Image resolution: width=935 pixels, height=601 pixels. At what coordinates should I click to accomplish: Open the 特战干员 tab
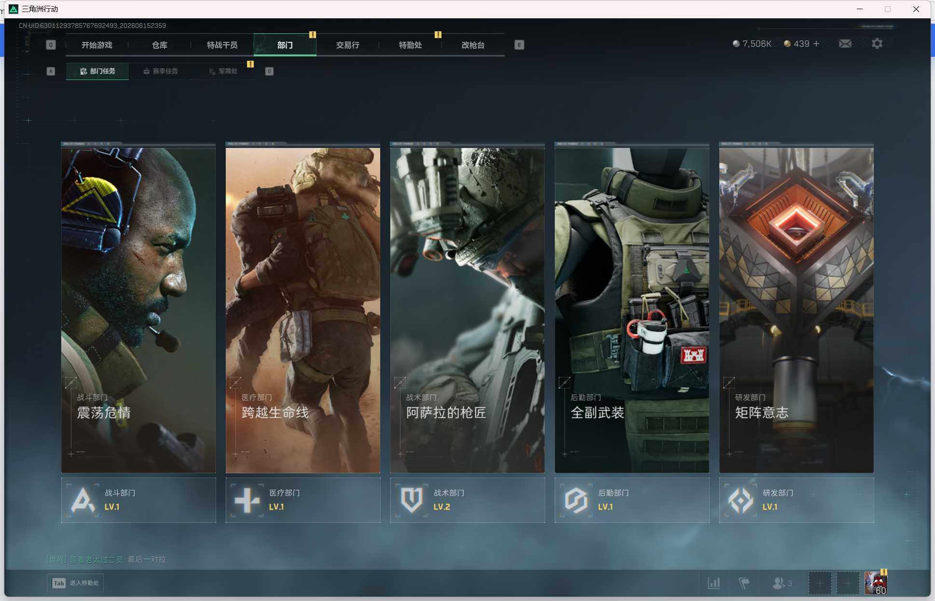tap(222, 45)
